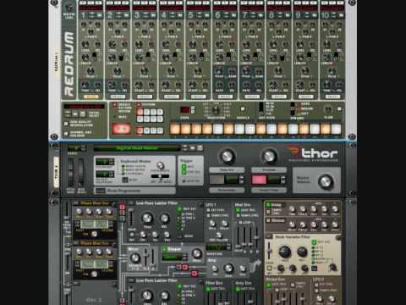Save the Redrum patch
The height and width of the screenshot is (305, 406).
tap(82, 114)
